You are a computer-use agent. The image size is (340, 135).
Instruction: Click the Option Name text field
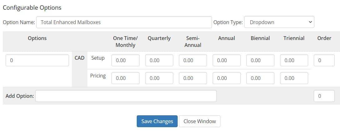pos(124,22)
